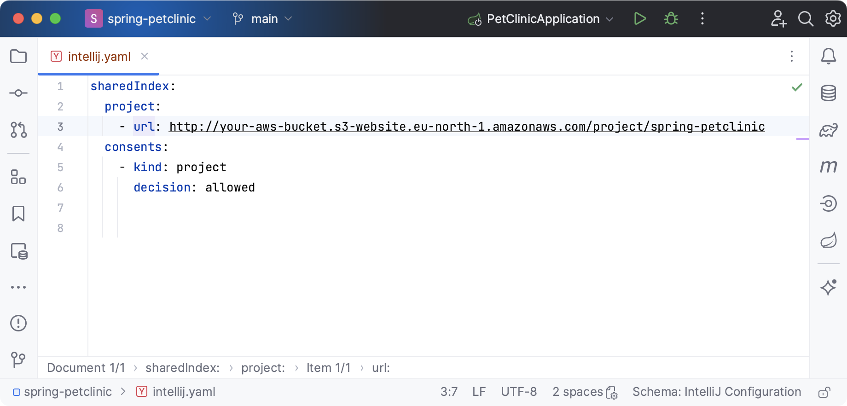The width and height of the screenshot is (847, 406).
Task: Close the intellij.yaml tab
Action: pos(145,56)
